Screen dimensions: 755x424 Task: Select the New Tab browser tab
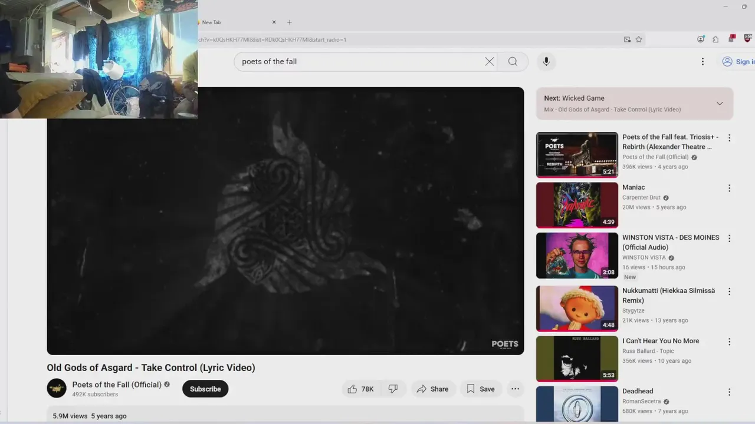pos(236,22)
